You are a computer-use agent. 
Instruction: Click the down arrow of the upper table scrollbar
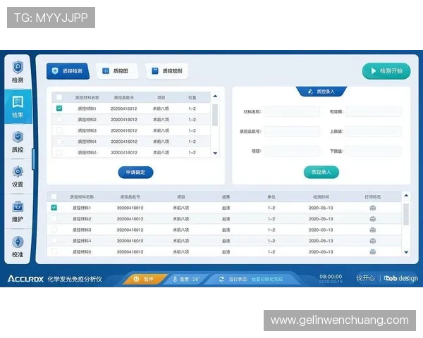click(215, 153)
